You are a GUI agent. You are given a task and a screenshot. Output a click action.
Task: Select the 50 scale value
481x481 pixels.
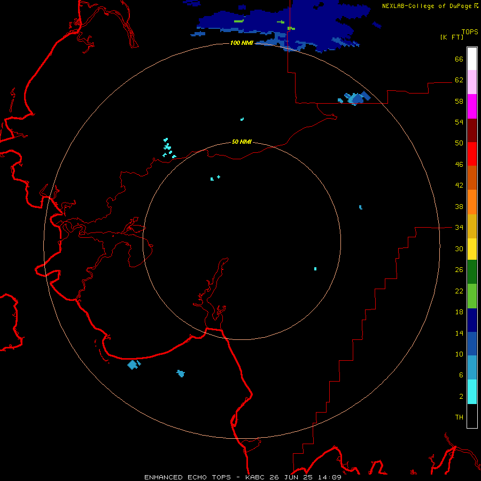(459, 143)
